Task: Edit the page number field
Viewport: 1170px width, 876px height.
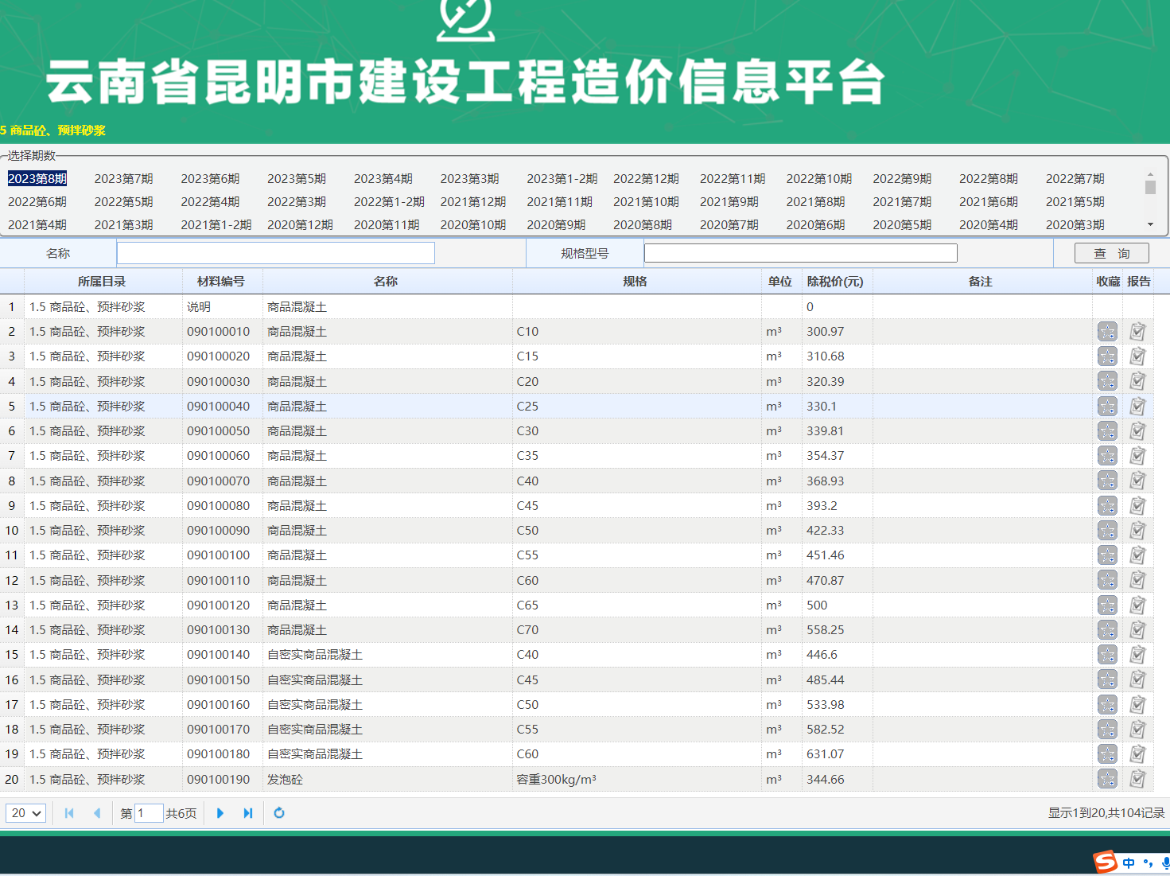Action: point(149,813)
